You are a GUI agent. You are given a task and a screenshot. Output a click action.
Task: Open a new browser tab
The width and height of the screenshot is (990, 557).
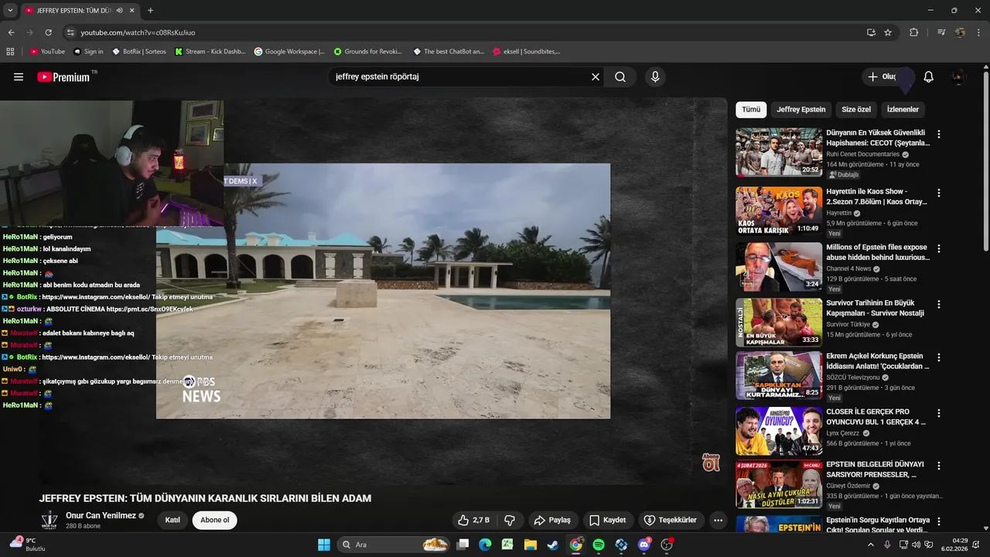tap(150, 10)
